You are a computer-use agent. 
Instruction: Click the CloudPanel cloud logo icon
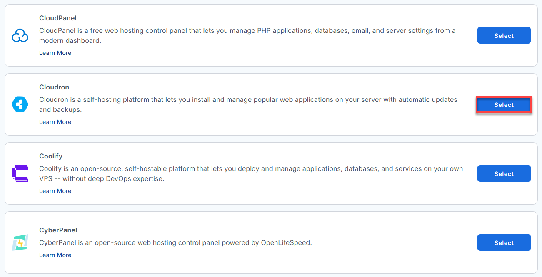click(x=20, y=36)
